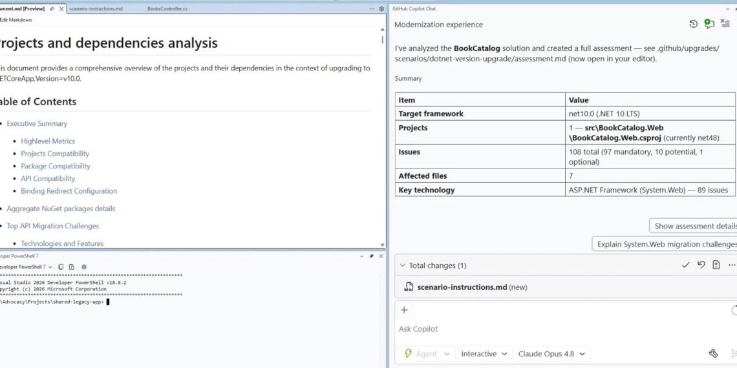Click 'Target framework' table cell

(x=480, y=114)
